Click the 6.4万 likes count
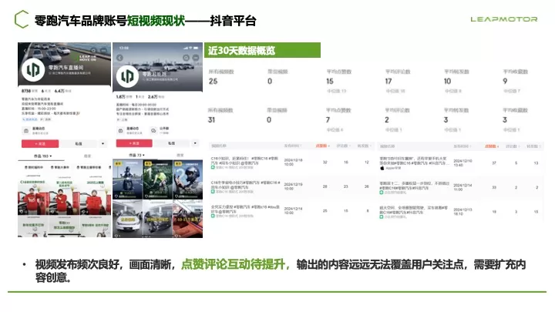Image resolution: width=555 pixels, height=312 pixels. [x=60, y=91]
